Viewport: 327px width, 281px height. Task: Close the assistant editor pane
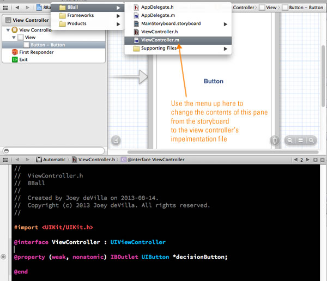(x=322, y=160)
